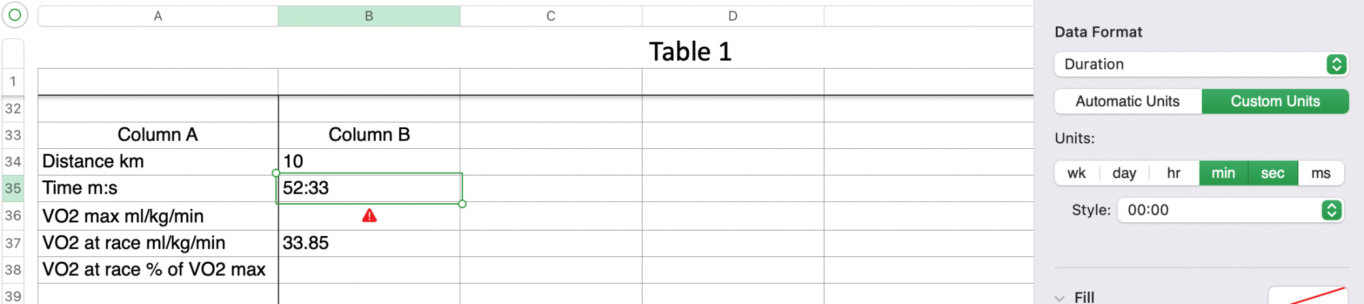The width and height of the screenshot is (1364, 304).
Task: Toggle the day duration unit
Action: [1124, 173]
